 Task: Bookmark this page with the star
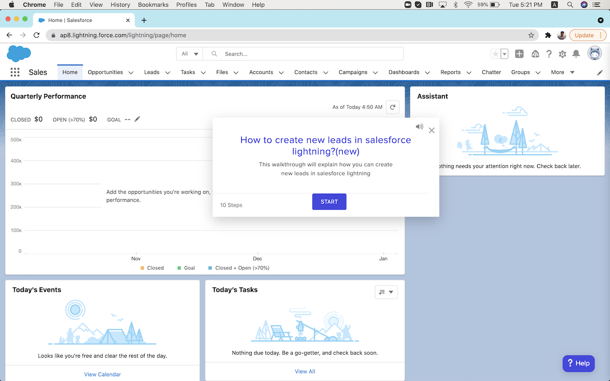[x=531, y=35]
